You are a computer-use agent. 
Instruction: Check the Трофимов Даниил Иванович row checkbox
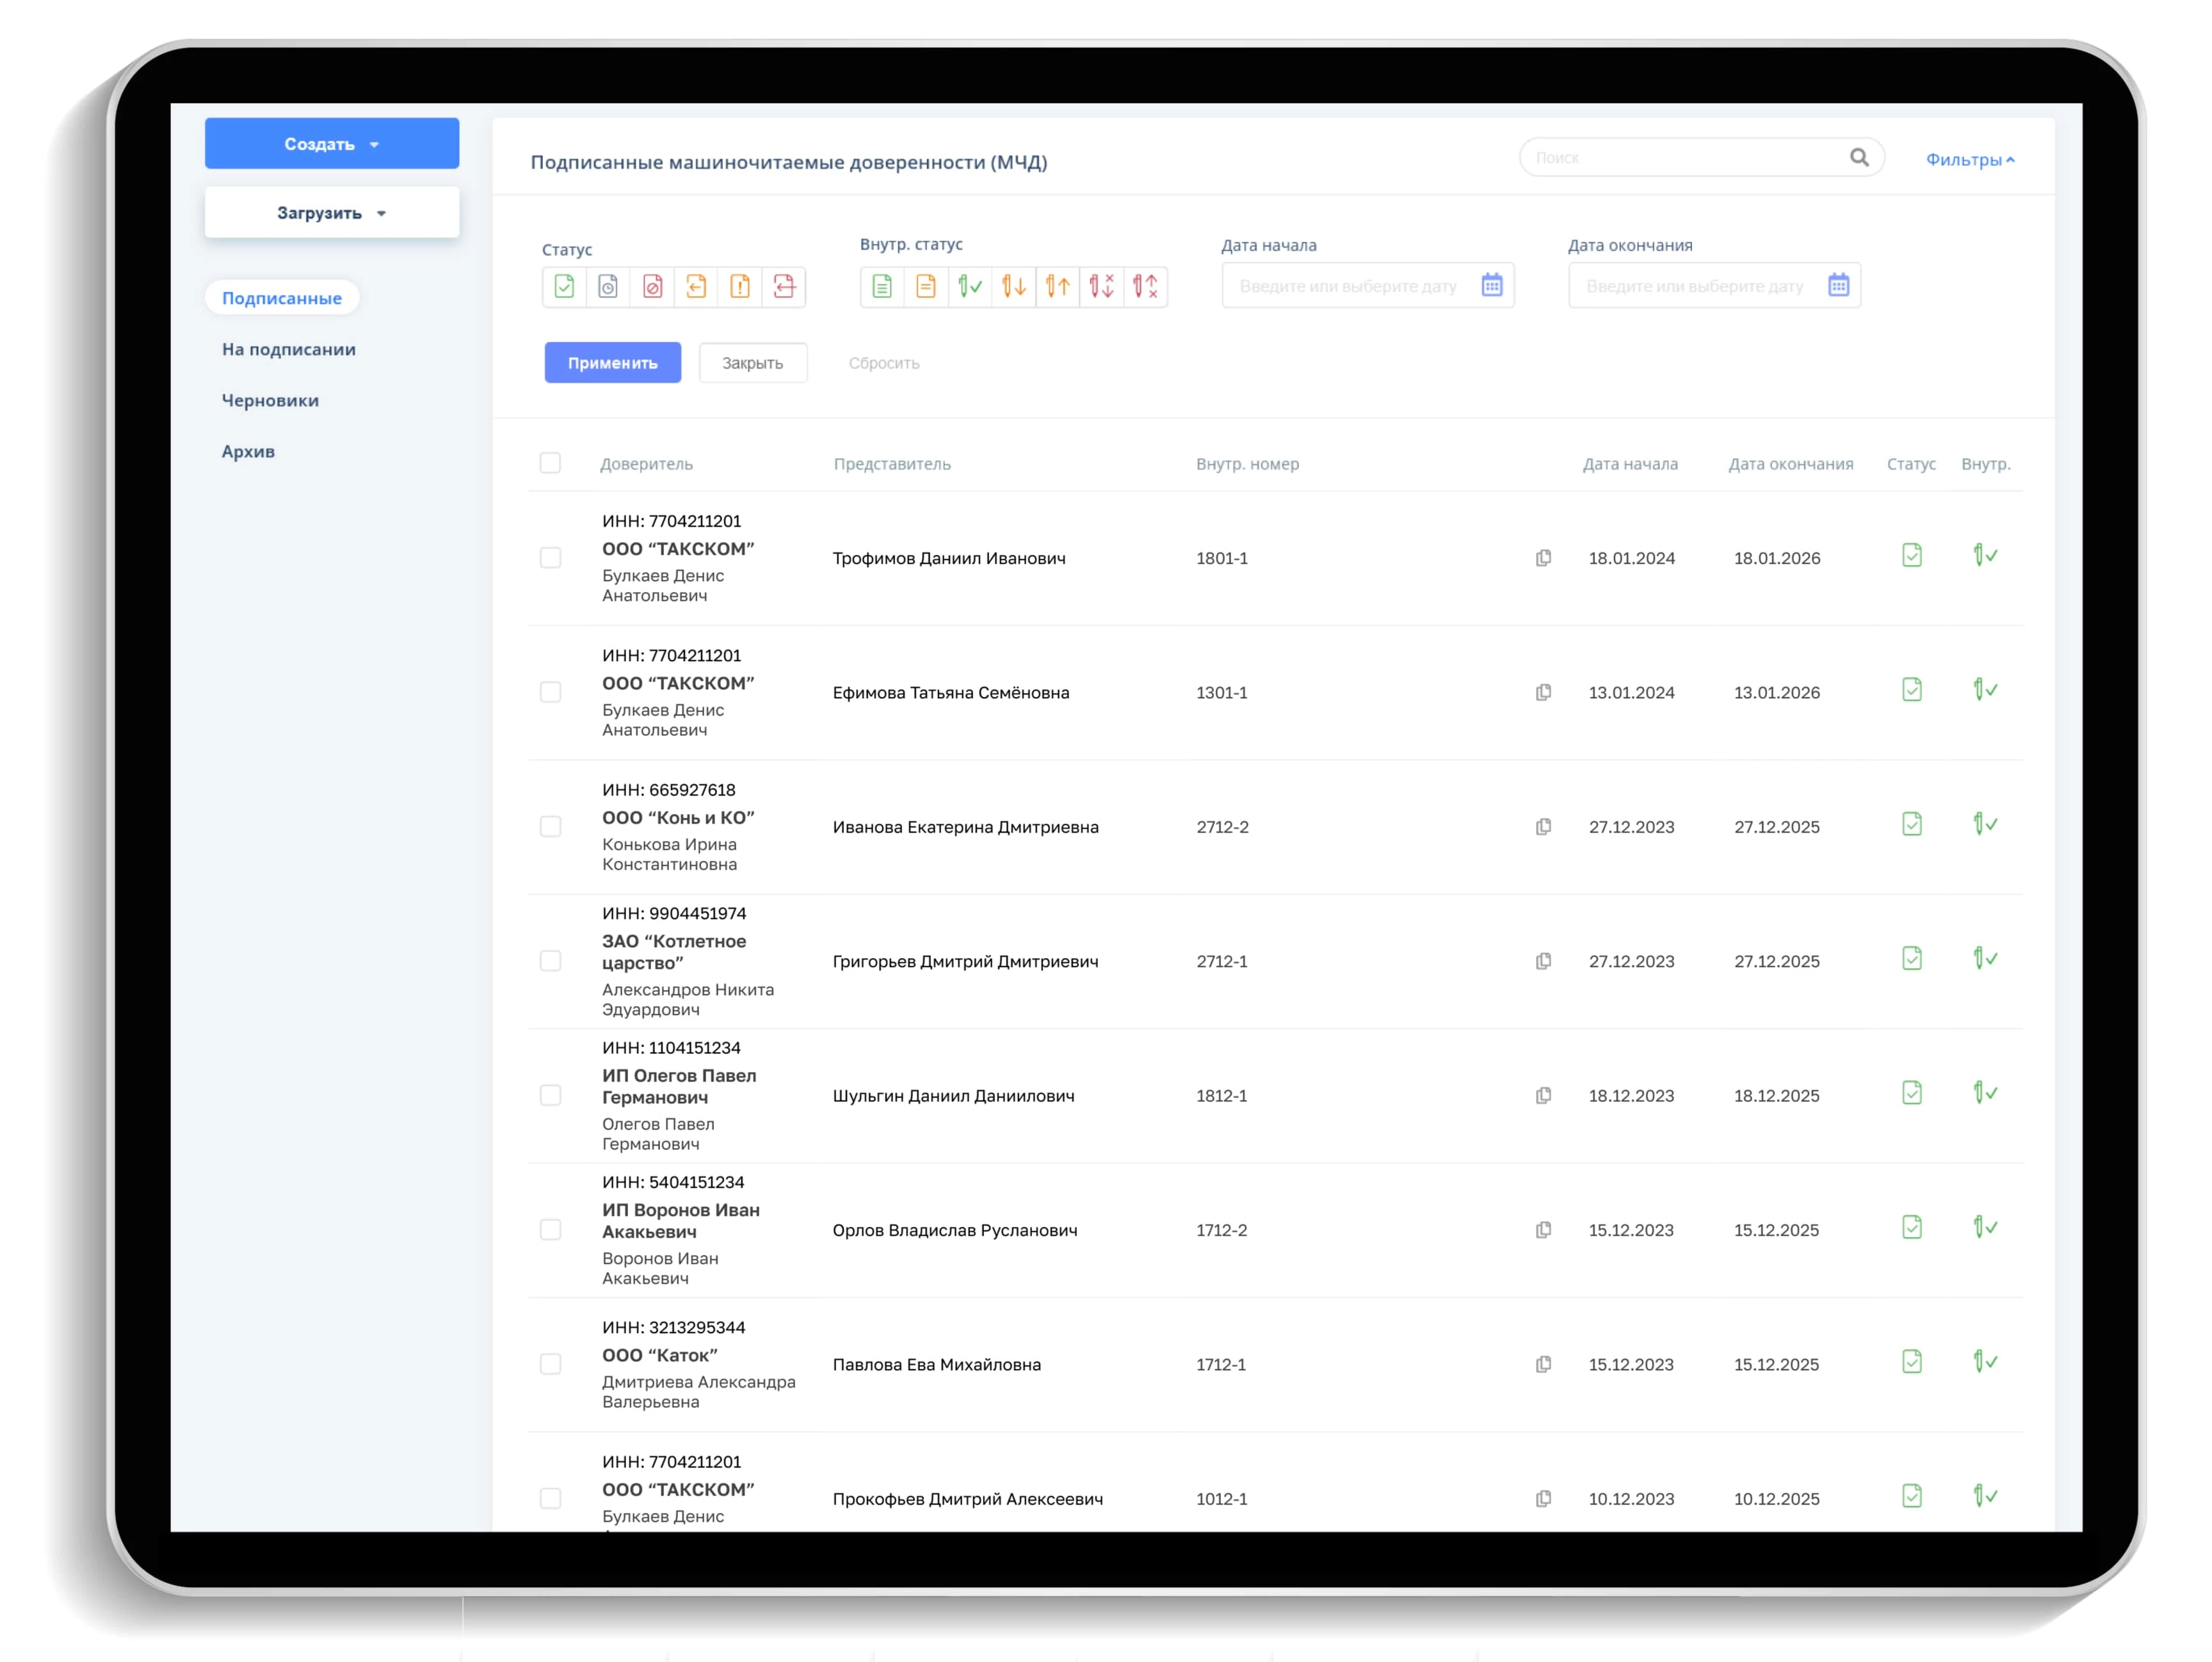click(550, 557)
